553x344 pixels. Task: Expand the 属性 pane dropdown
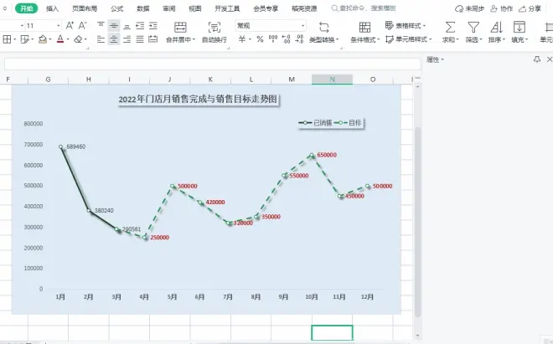pos(442,59)
